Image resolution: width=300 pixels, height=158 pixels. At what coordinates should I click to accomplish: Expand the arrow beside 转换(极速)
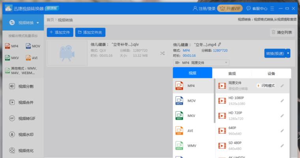288,53
